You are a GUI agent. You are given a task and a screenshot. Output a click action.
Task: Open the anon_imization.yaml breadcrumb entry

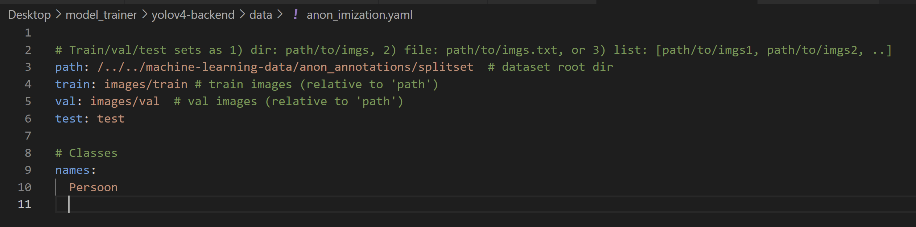tap(359, 14)
